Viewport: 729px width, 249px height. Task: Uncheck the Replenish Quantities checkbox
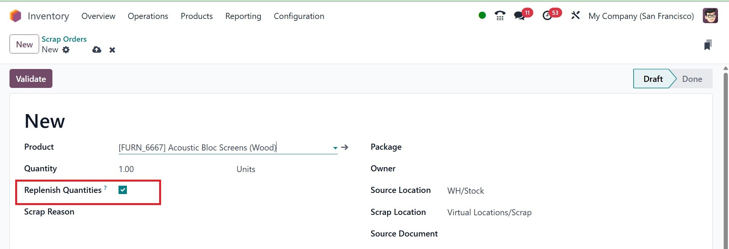pyautogui.click(x=123, y=190)
